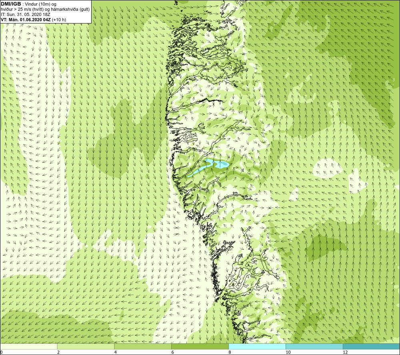400x355 pixels.
Task: Click the scale label '2'
Action: coord(58,353)
